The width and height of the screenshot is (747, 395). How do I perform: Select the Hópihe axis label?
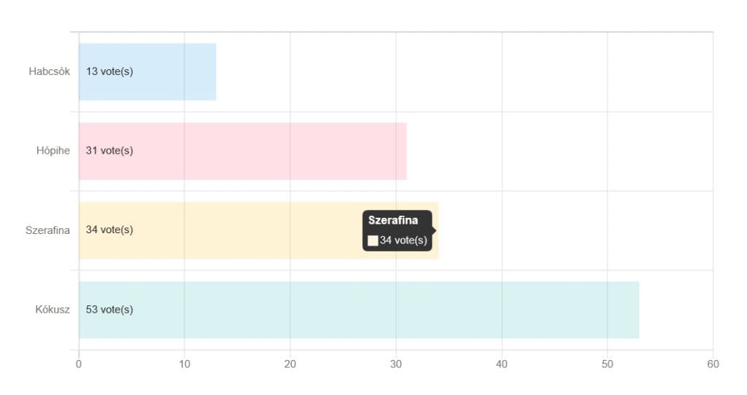pos(53,151)
